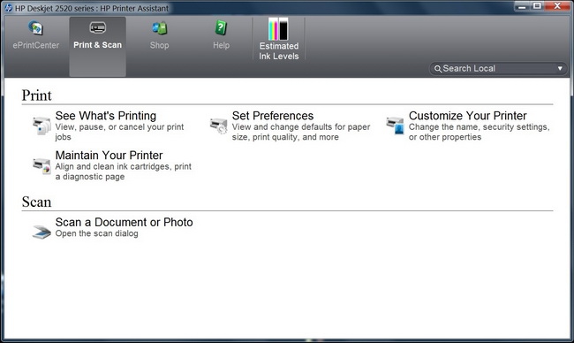Click the magnifier icon in search box
574x343 pixels.
click(438, 69)
